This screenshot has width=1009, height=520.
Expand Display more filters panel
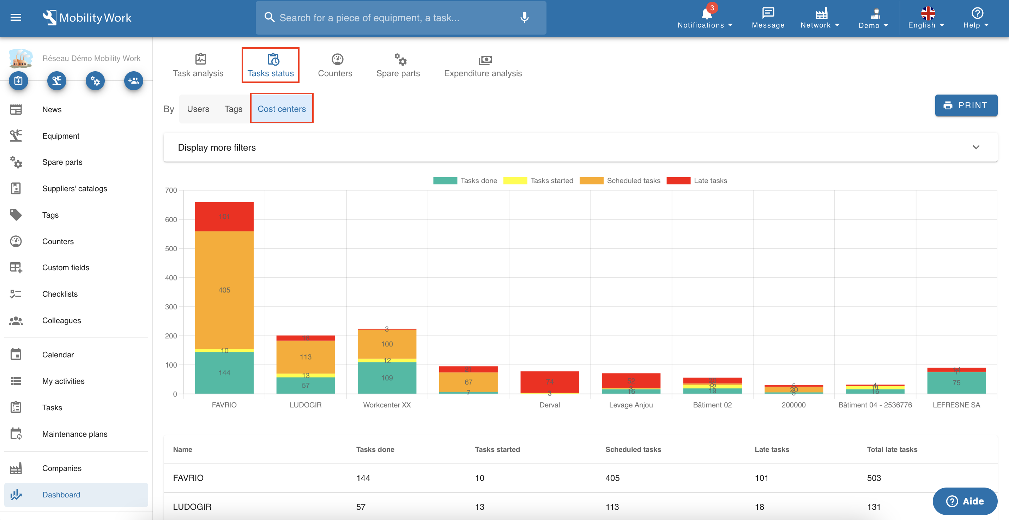(580, 147)
